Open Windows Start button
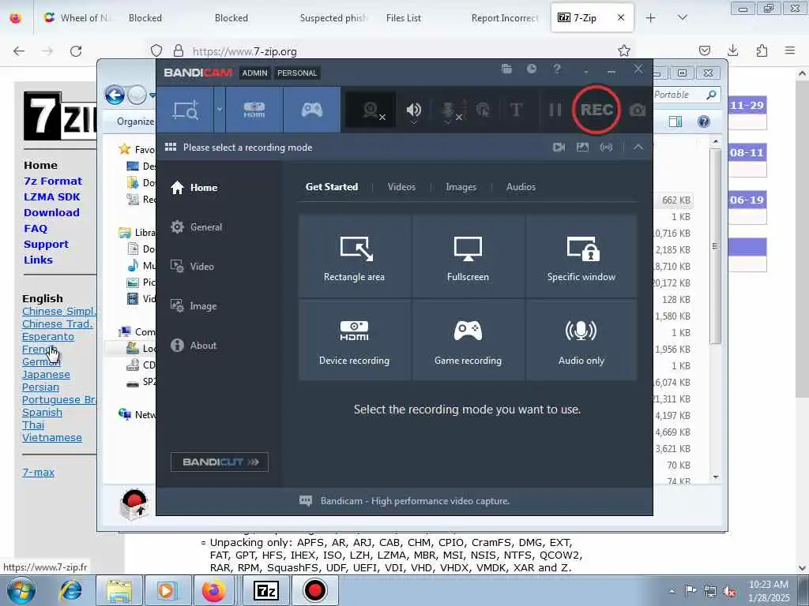This screenshot has width=809, height=606. pyautogui.click(x=21, y=590)
